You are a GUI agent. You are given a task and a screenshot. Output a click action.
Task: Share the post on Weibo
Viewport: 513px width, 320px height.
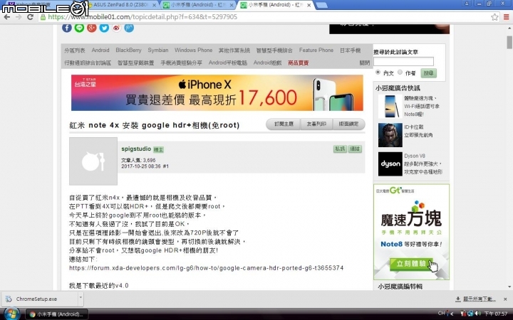click(116, 28)
